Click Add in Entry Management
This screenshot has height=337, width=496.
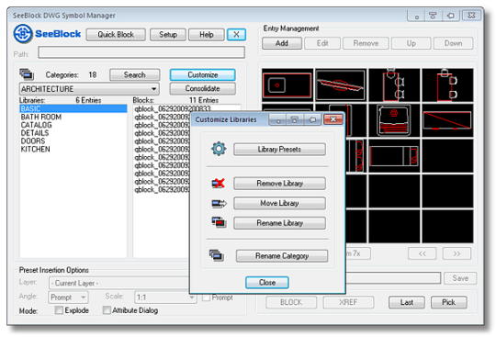[x=282, y=43]
